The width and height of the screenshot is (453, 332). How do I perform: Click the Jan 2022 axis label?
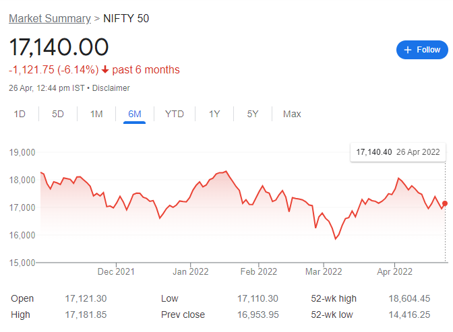click(191, 271)
